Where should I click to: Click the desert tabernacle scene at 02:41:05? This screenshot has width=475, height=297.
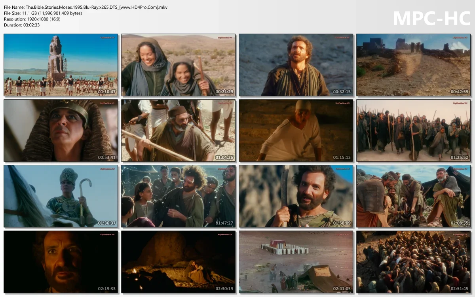295,262
